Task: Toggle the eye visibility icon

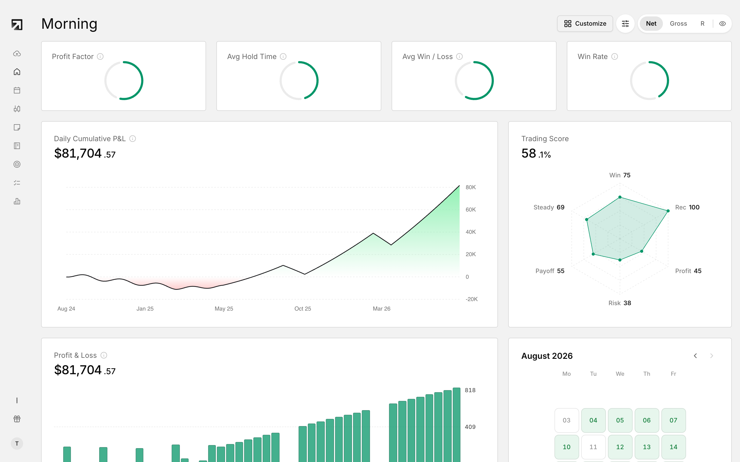Action: pos(722,24)
